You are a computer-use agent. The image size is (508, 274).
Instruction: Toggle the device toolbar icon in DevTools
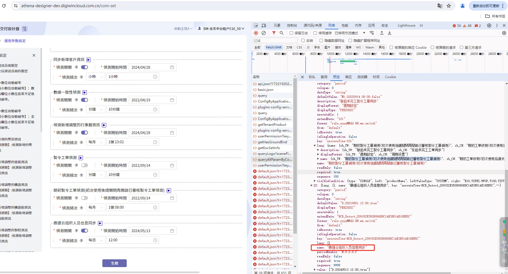[x=264, y=25]
